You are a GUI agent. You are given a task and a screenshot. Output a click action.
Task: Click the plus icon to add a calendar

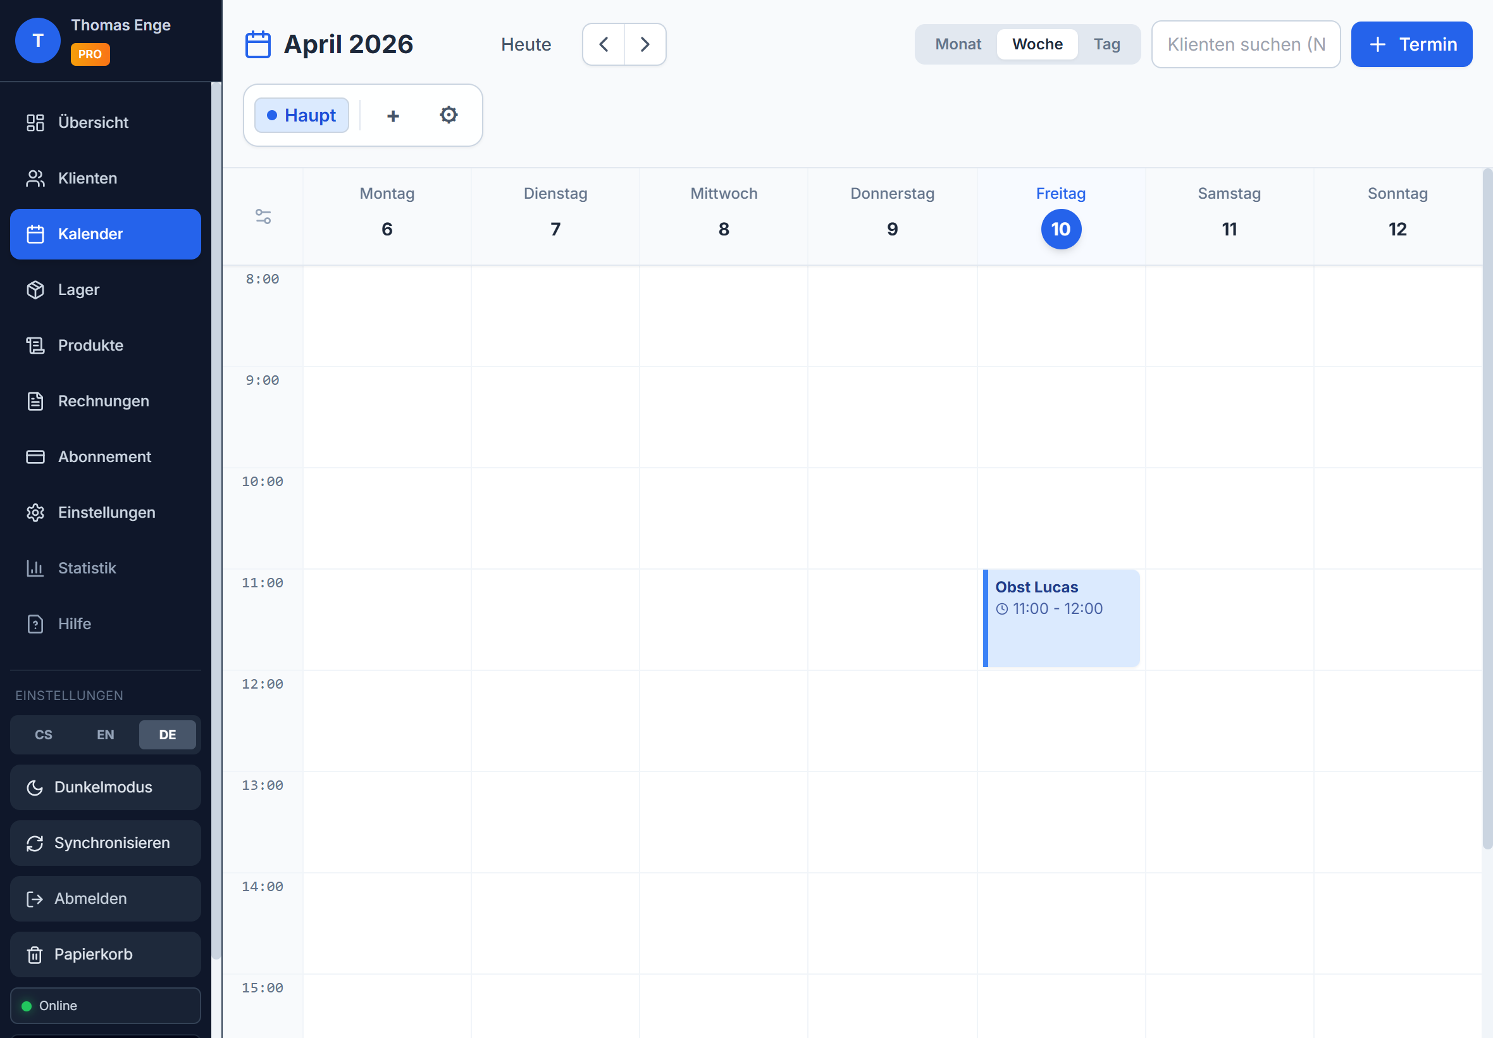pyautogui.click(x=393, y=115)
